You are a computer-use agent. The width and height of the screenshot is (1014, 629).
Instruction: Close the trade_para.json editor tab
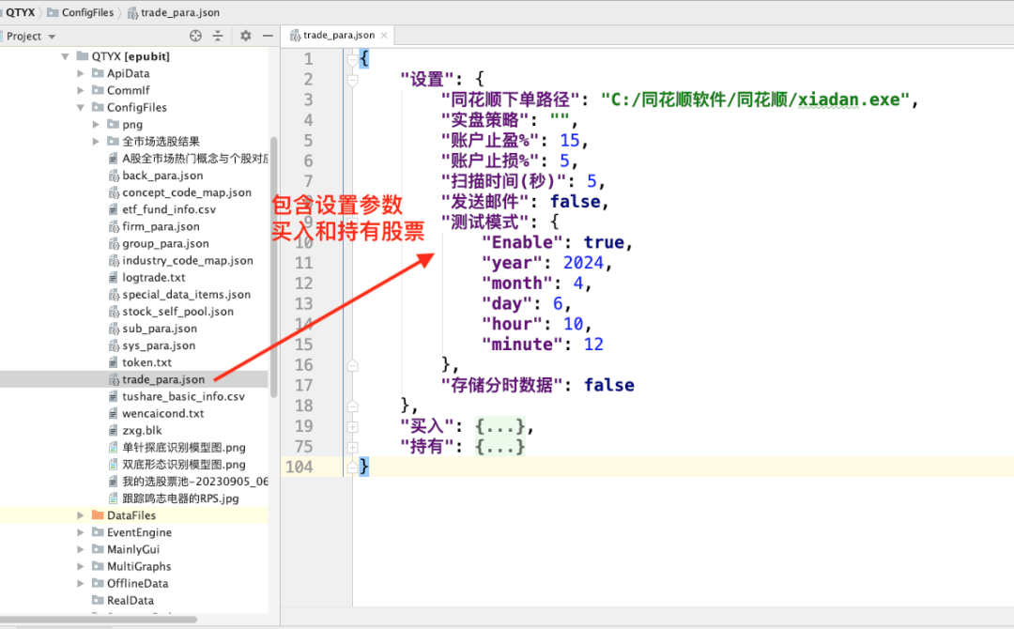384,35
